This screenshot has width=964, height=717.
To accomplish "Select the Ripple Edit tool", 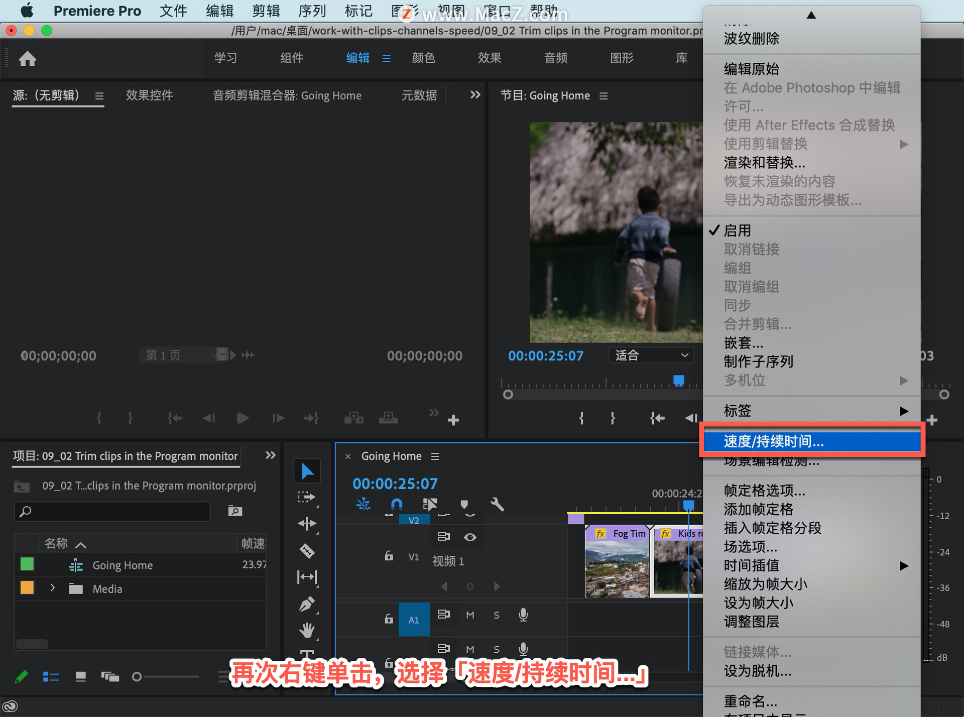I will [x=307, y=524].
